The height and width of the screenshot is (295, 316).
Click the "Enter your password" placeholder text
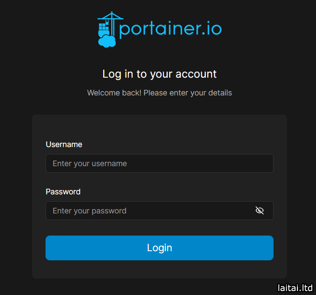(x=89, y=211)
